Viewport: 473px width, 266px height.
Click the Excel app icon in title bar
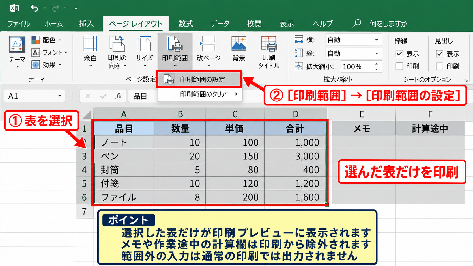pos(14,8)
